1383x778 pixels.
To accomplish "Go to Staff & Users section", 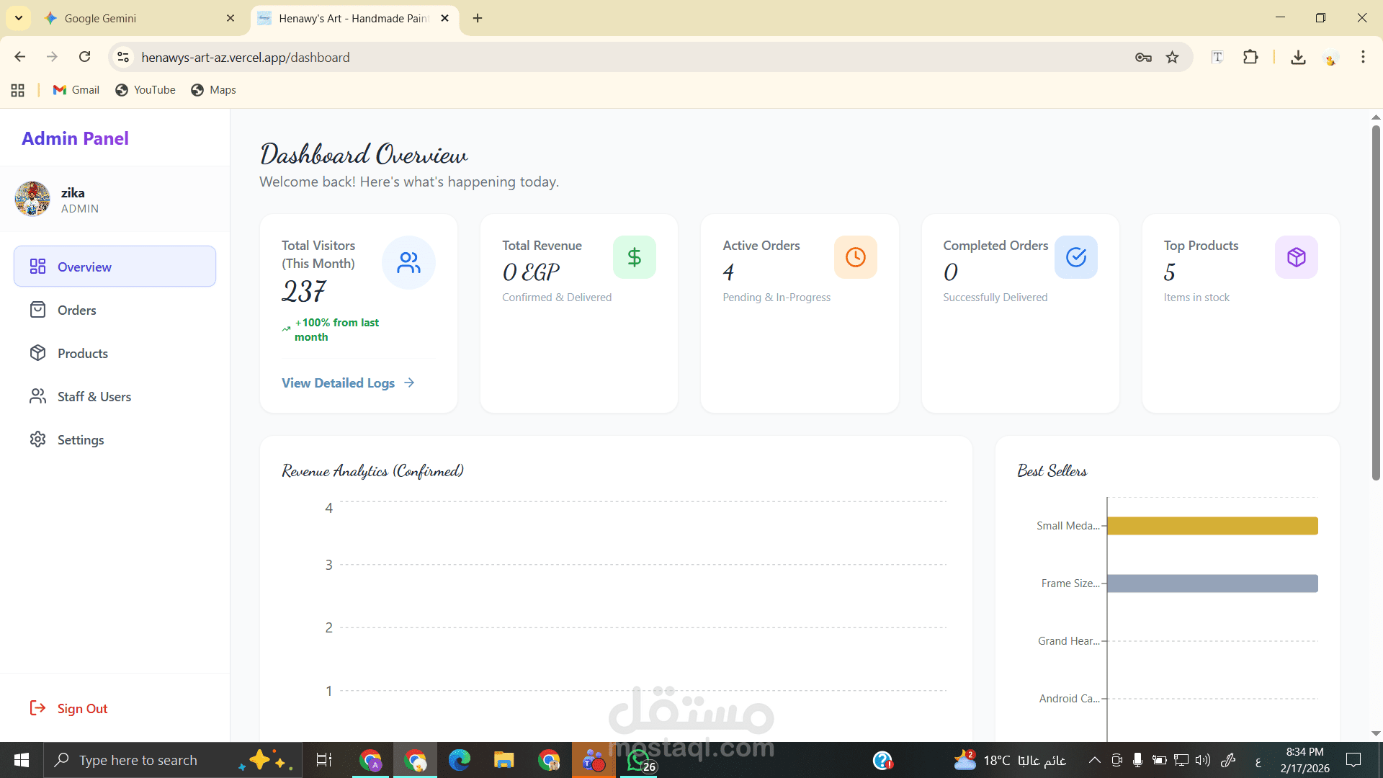I will [x=94, y=396].
